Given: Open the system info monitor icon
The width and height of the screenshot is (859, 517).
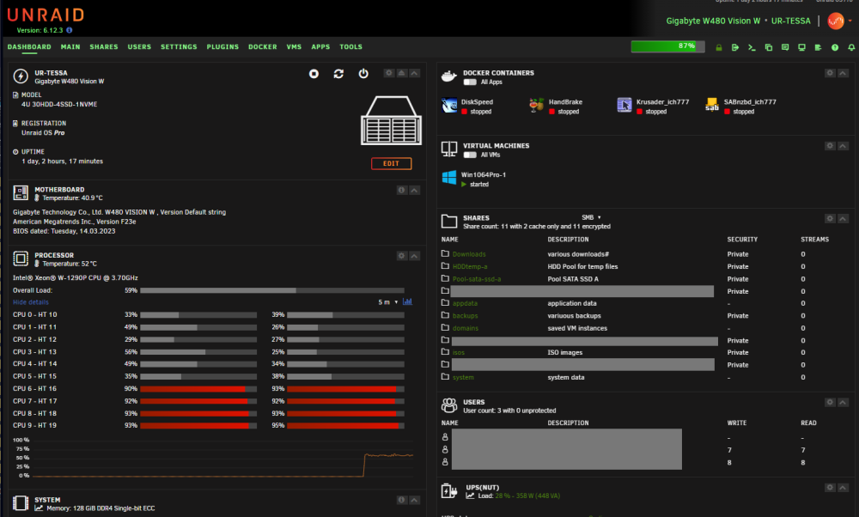Looking at the screenshot, I should [x=801, y=47].
